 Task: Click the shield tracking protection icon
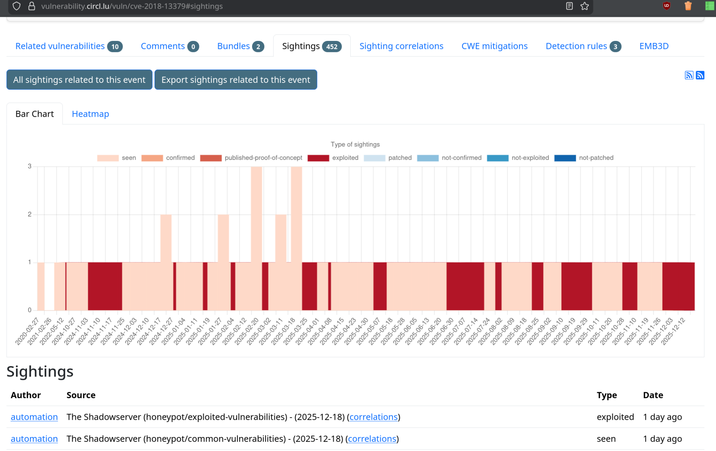point(16,6)
